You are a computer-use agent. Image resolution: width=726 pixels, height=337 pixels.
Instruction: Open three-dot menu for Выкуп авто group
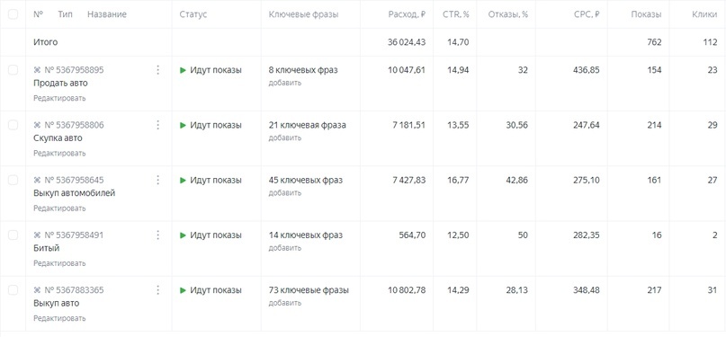[158, 290]
